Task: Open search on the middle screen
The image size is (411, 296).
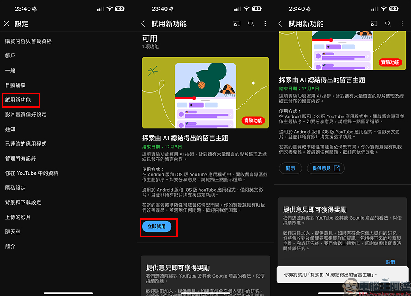Action: [251, 24]
